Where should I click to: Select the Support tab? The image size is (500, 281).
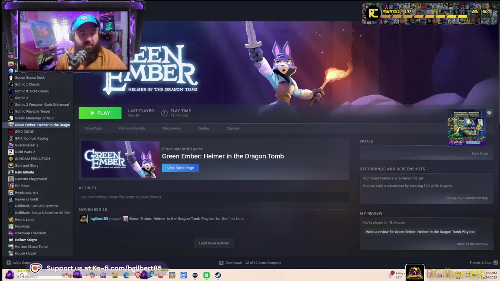point(233,128)
